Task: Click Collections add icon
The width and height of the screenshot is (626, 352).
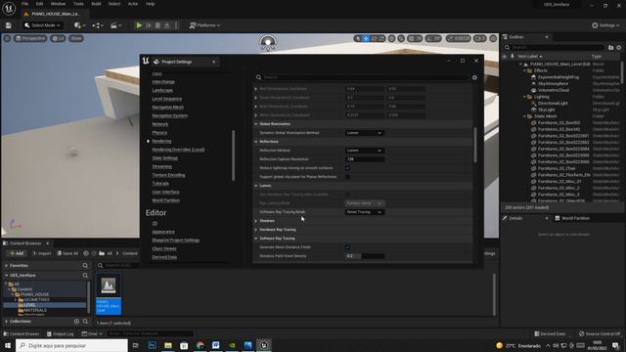Action: (76, 321)
